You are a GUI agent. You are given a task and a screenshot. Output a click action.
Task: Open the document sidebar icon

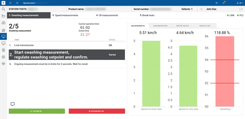click(x=4, y=50)
